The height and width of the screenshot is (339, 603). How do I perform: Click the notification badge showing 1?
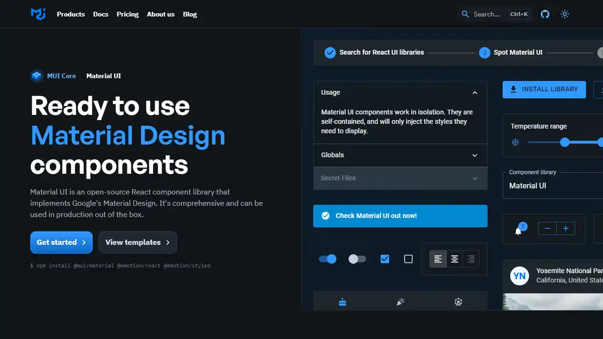coord(522,226)
